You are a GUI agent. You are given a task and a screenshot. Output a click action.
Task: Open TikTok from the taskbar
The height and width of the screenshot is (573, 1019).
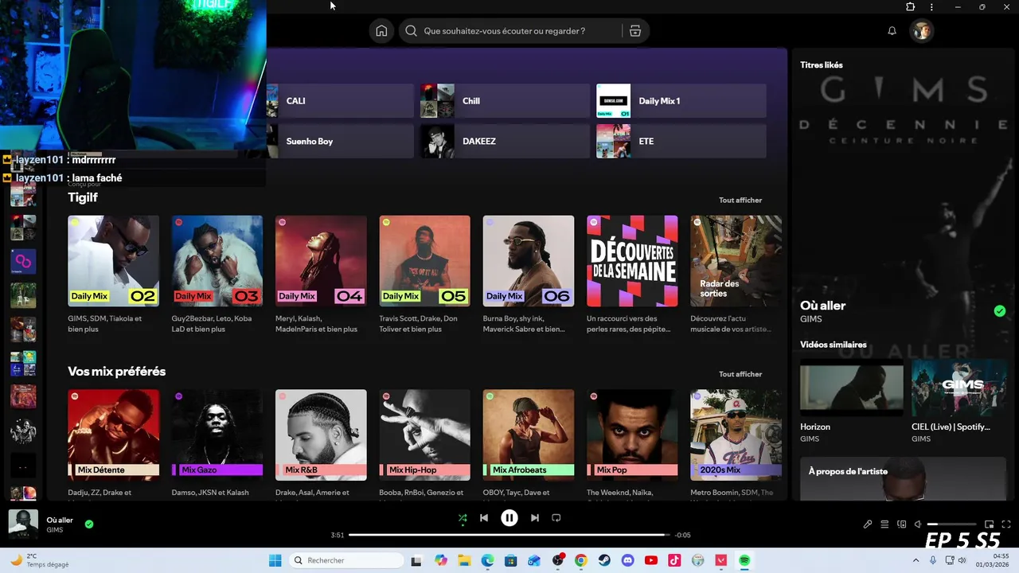(674, 560)
